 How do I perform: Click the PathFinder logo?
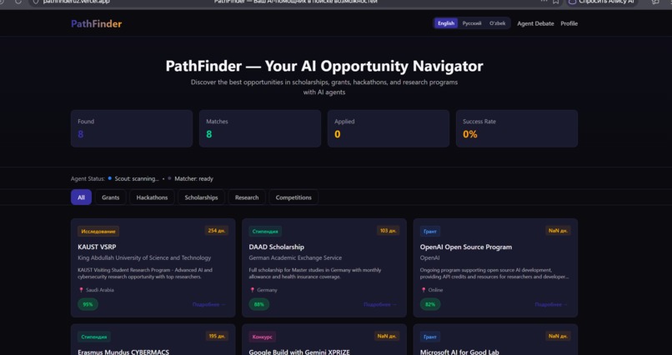97,23
